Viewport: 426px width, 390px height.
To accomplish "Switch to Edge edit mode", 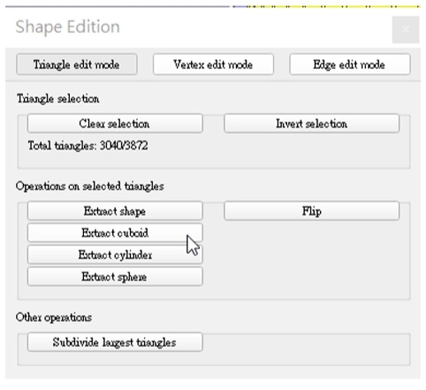I will click(x=349, y=65).
